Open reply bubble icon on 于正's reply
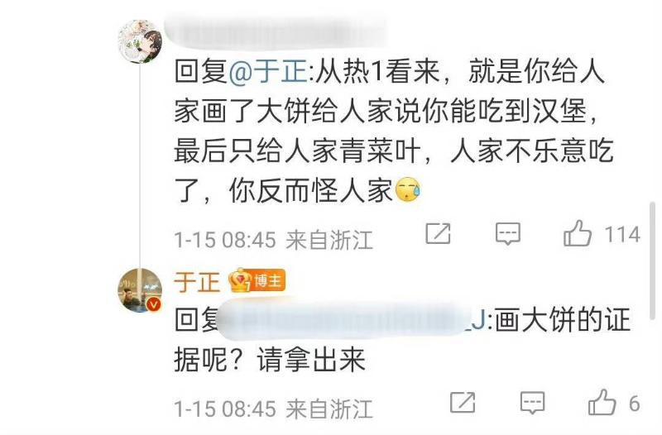 [x=532, y=403]
